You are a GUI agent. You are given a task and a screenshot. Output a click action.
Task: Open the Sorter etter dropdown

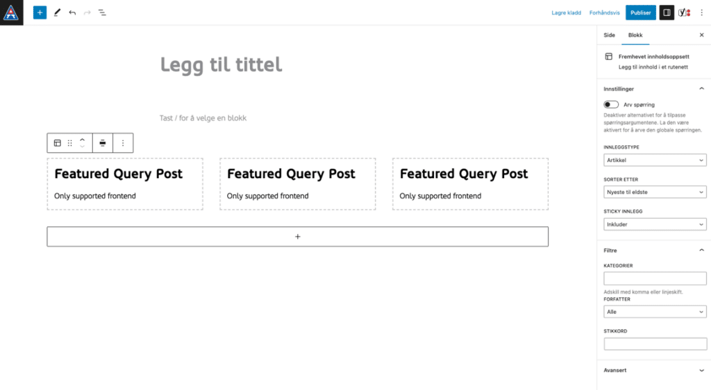(655, 192)
